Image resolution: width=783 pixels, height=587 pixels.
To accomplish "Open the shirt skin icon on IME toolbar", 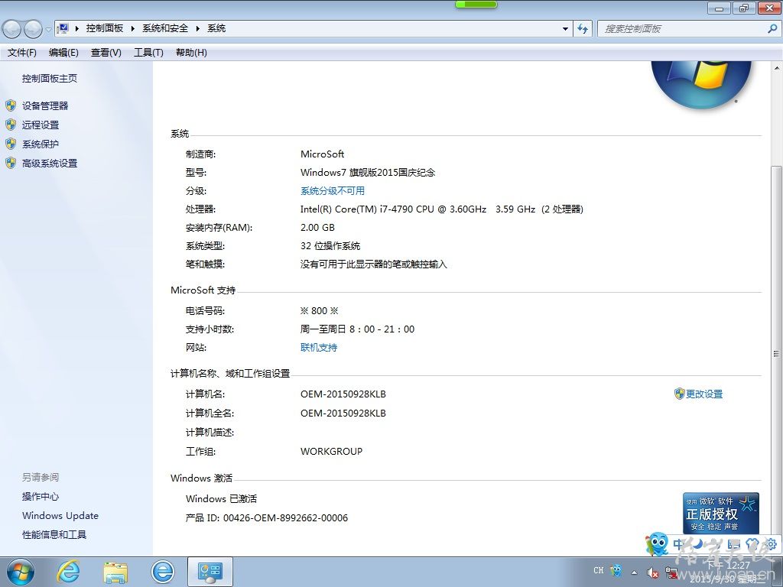I will (x=753, y=544).
